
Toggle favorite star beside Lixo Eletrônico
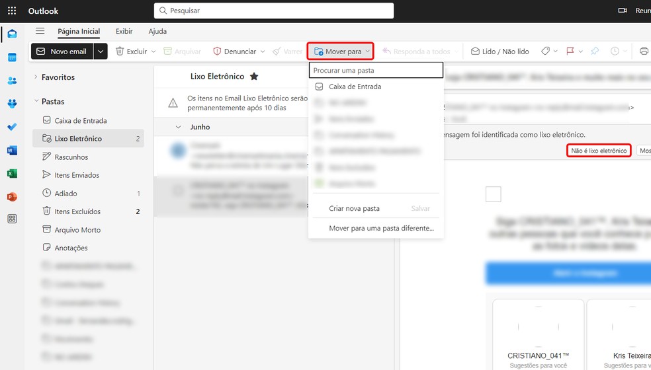[x=254, y=77]
